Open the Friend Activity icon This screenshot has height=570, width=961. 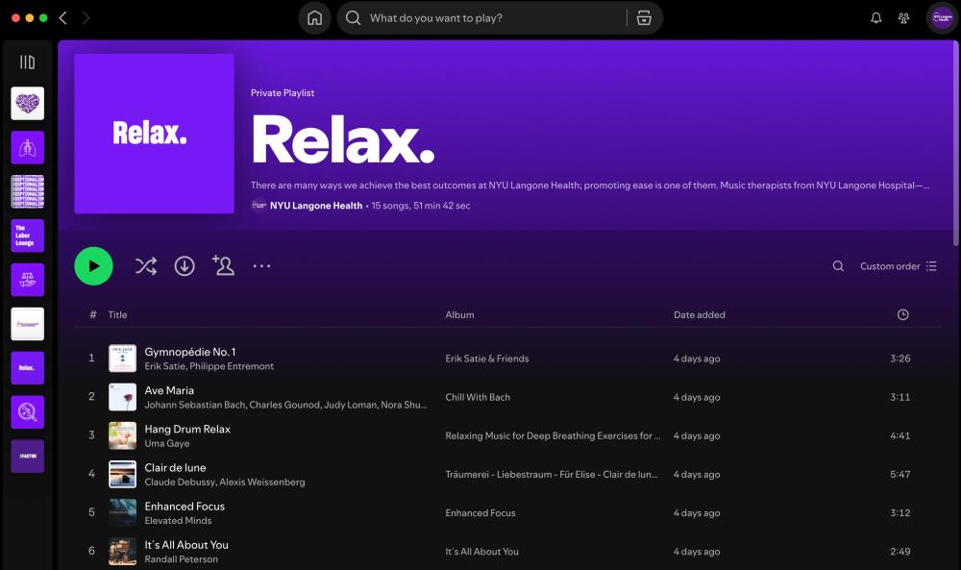click(903, 18)
